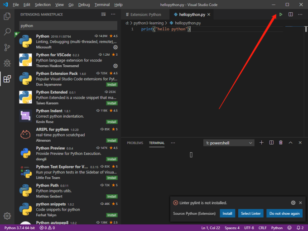Screen dimensions: 308x231
Task: Change language mode via Python status item
Action: [277, 228]
